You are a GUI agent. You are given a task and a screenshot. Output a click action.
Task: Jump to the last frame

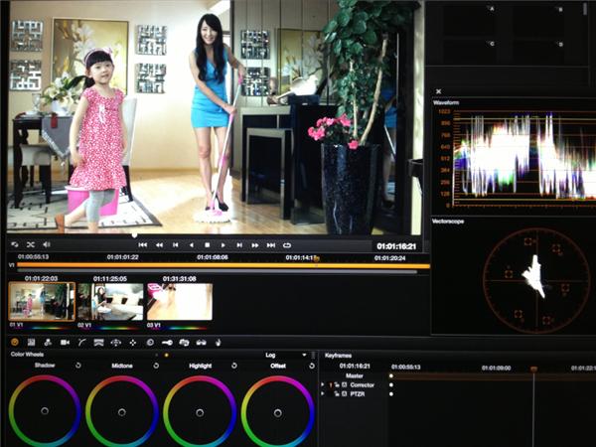[271, 245]
